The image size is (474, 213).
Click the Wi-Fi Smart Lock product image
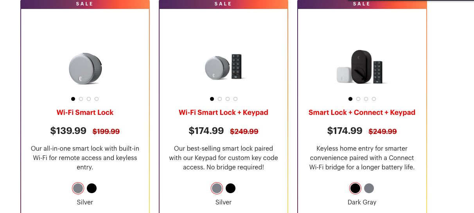[x=85, y=69]
